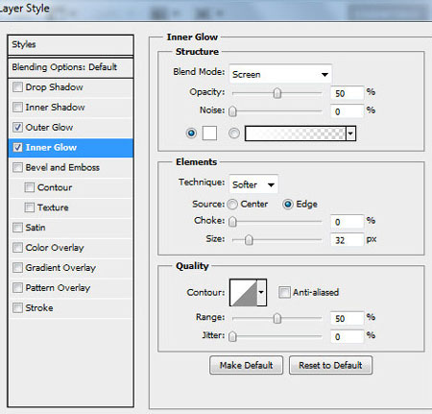Enable the Anti-aliased checkbox

point(284,292)
